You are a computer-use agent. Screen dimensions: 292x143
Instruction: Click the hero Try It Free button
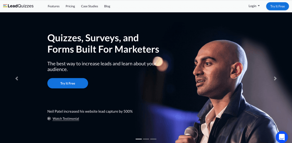68,83
